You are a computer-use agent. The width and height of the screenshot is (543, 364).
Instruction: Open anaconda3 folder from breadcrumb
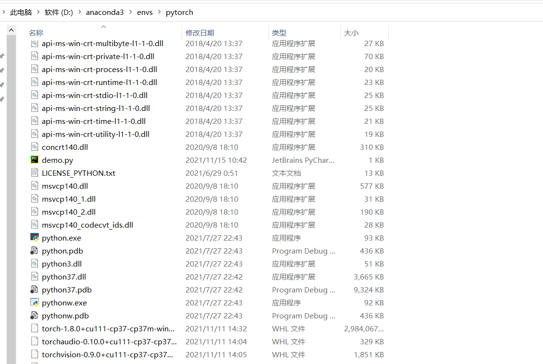105,12
